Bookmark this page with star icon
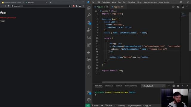 [x=70, y=6]
